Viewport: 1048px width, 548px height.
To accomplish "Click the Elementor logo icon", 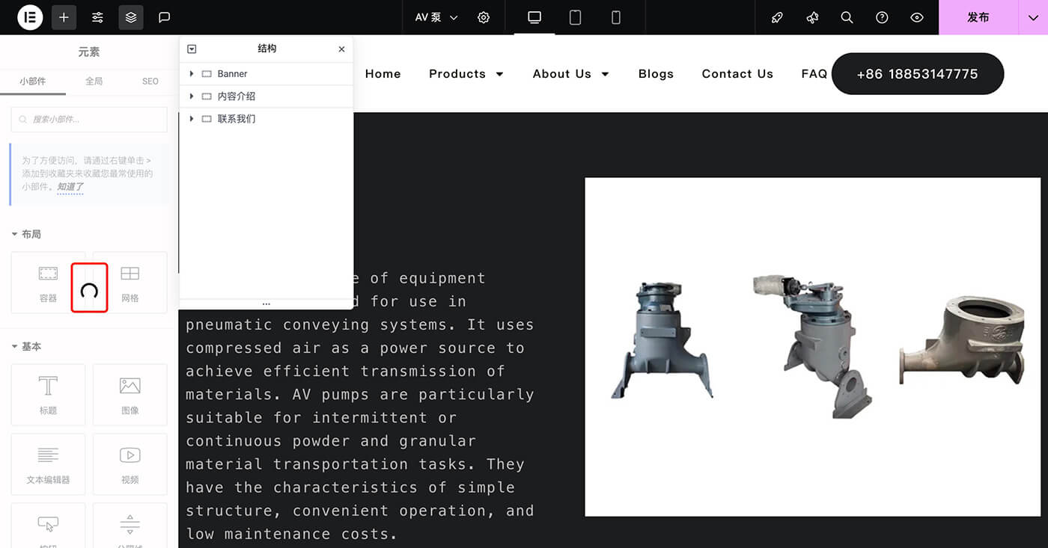I will tap(30, 17).
